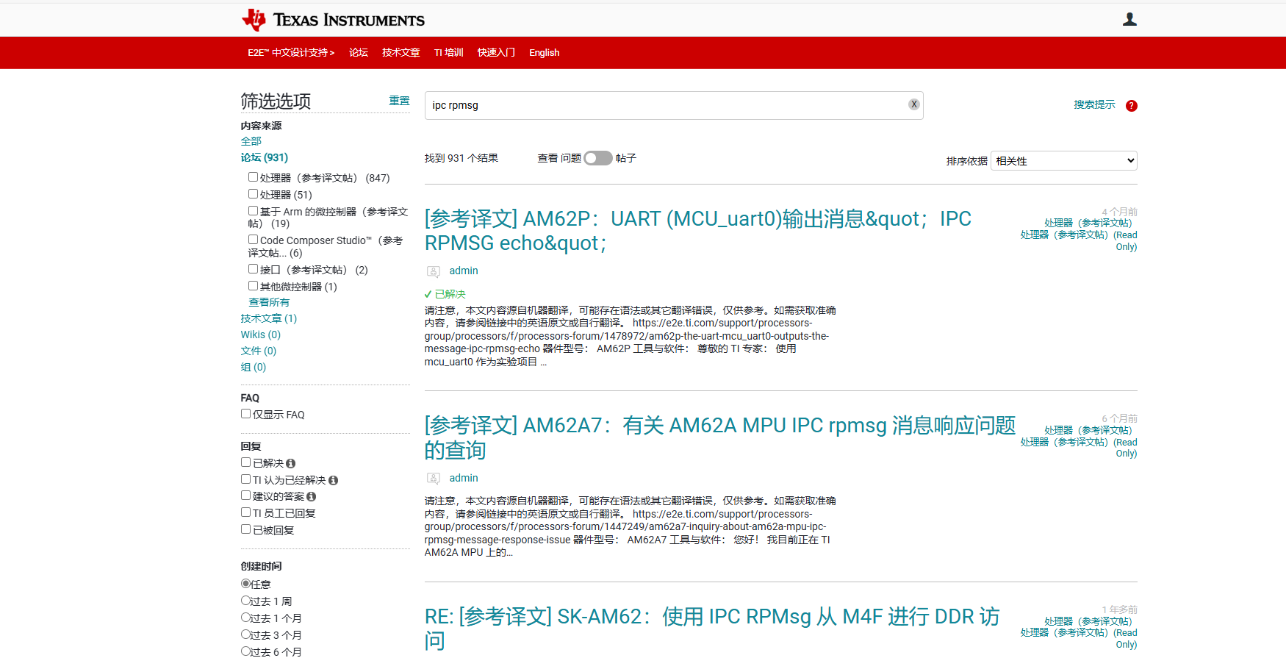
Task: Click 找到 931 个结果 text
Action: 461,158
